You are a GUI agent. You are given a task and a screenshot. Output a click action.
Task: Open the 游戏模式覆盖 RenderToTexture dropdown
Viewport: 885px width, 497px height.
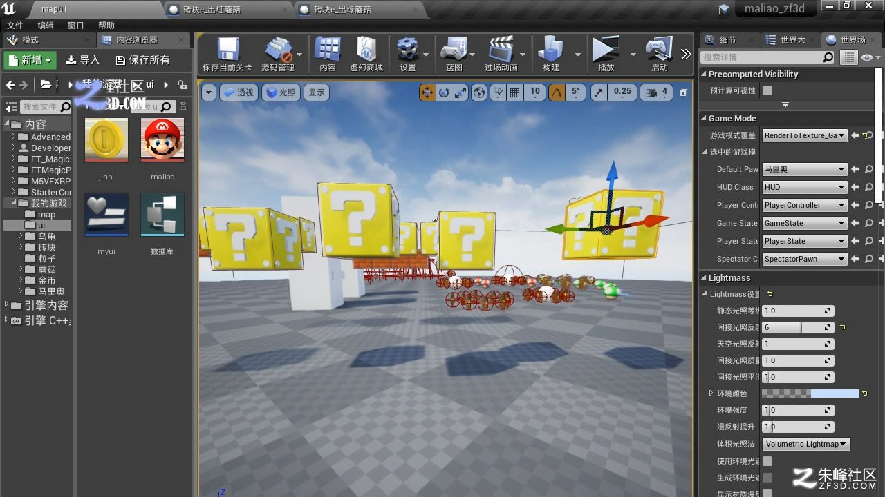click(805, 135)
